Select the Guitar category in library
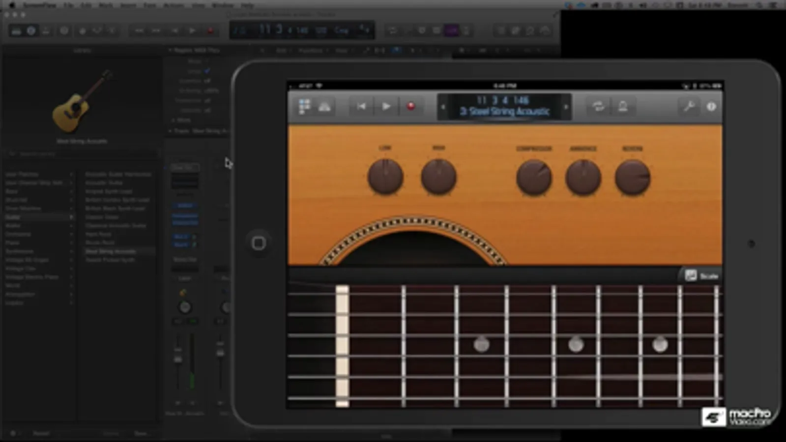Screen dimensions: 786x442 coord(13,217)
